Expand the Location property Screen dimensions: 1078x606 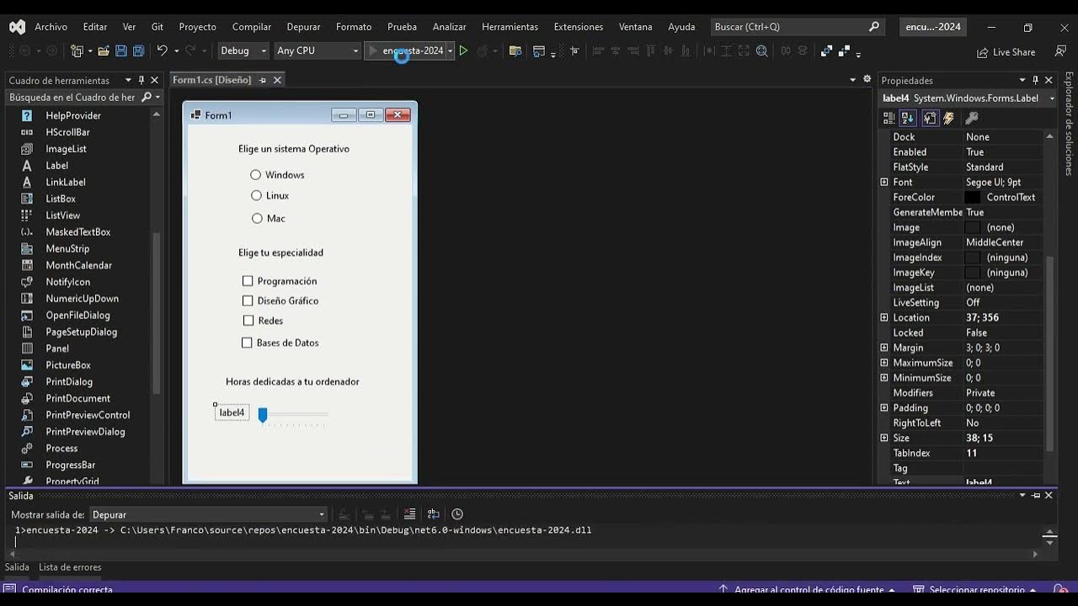point(884,317)
